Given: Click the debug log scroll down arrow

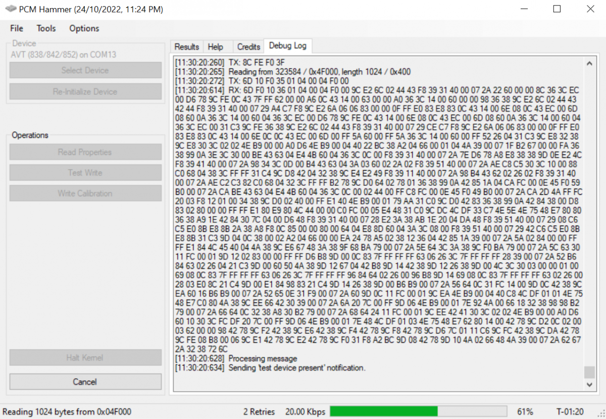Looking at the screenshot, I should pyautogui.click(x=589, y=385).
